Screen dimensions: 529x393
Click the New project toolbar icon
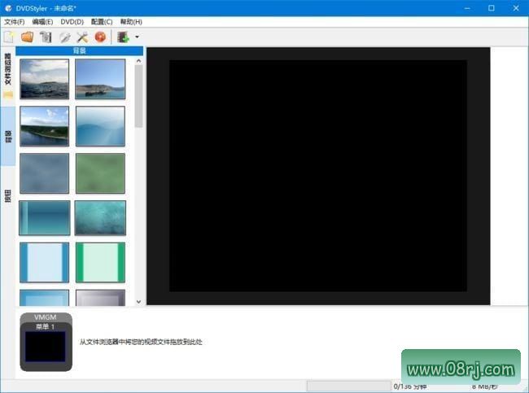pyautogui.click(x=9, y=37)
